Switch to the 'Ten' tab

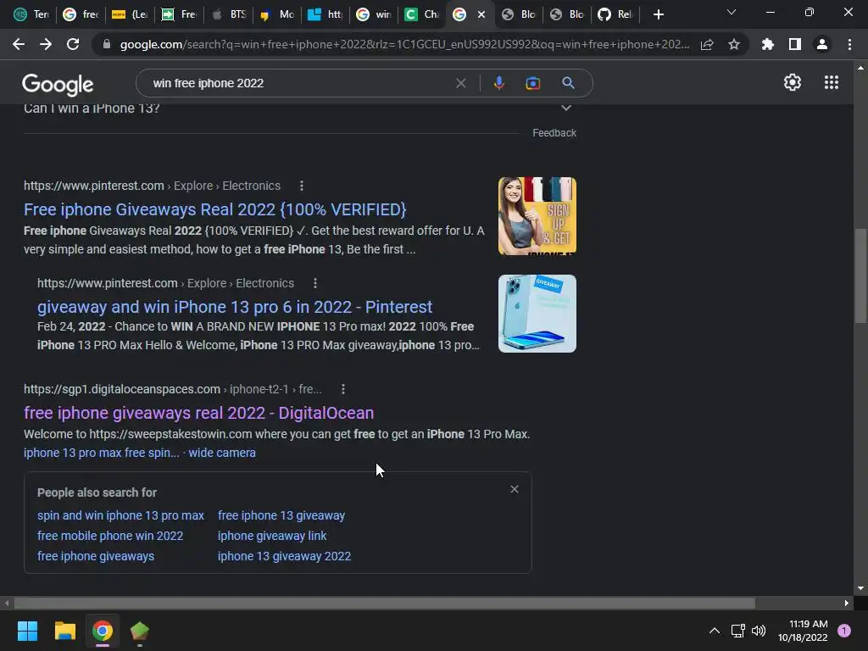[31, 14]
